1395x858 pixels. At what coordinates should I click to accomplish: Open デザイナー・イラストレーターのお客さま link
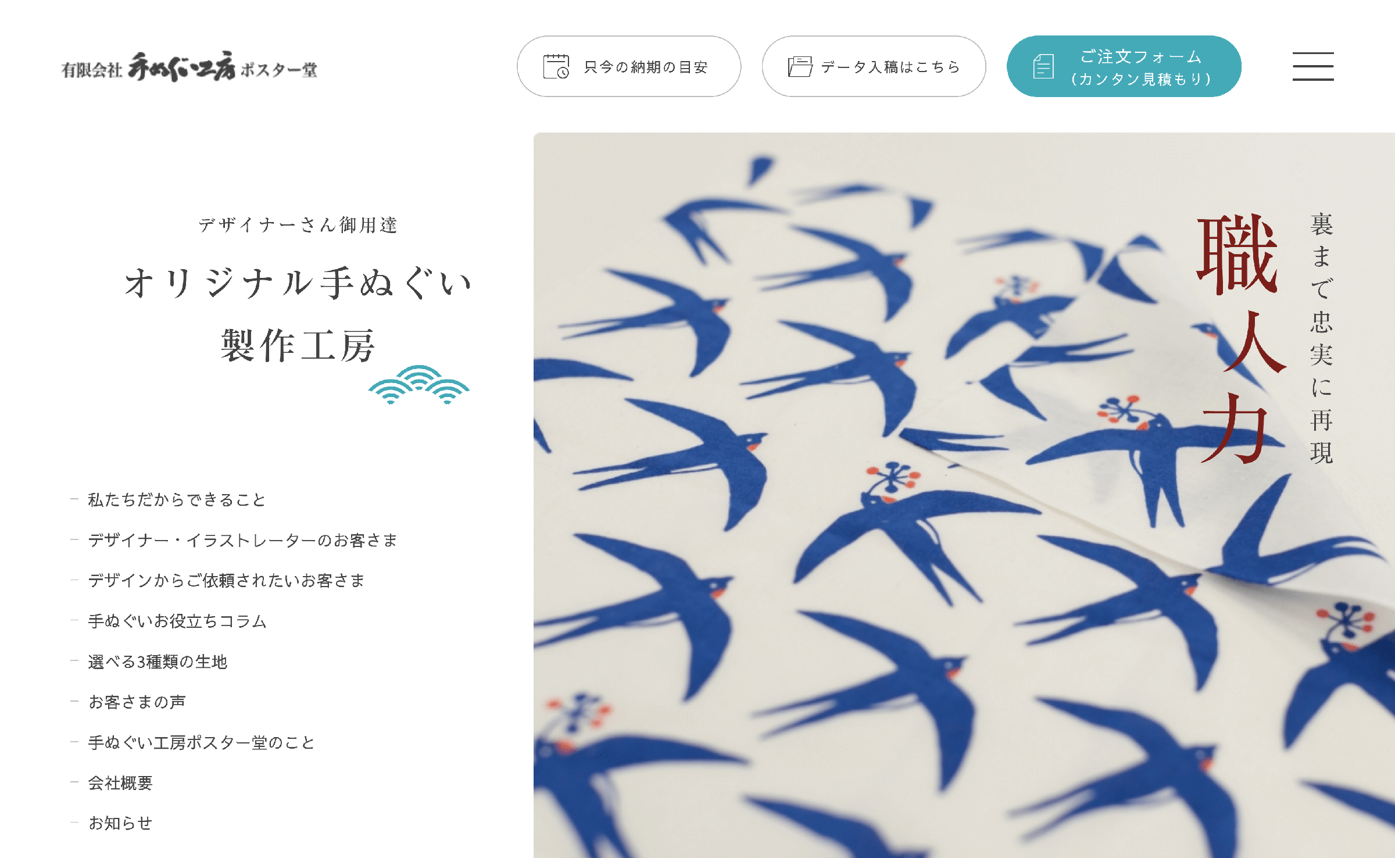[x=242, y=540]
